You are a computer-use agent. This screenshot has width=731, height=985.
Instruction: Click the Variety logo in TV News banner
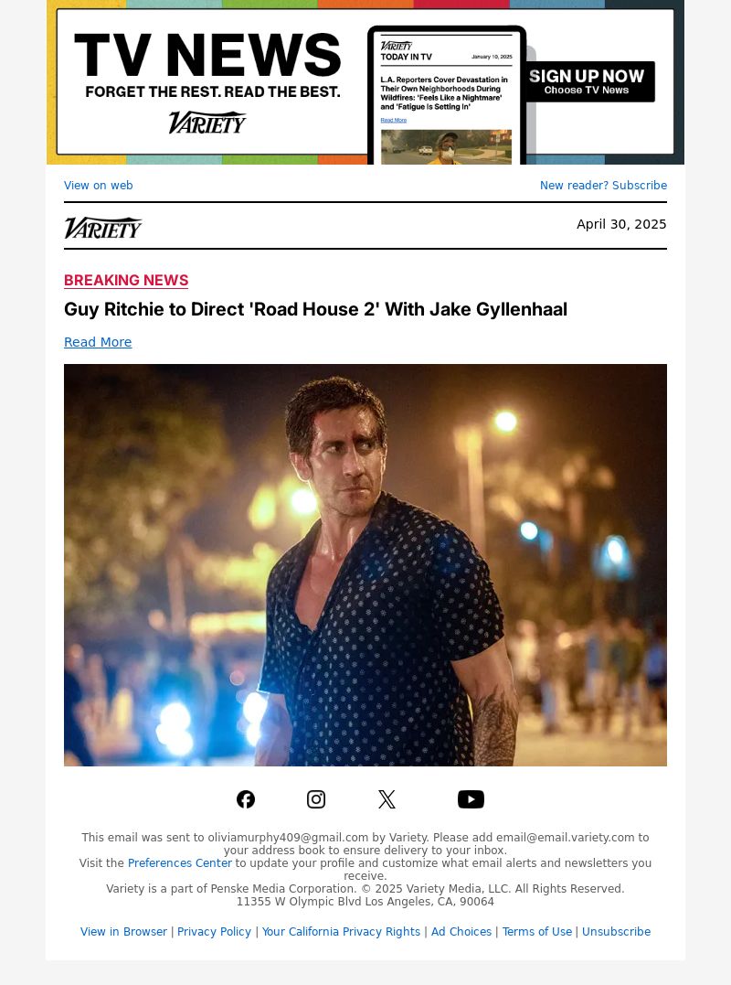(207, 123)
